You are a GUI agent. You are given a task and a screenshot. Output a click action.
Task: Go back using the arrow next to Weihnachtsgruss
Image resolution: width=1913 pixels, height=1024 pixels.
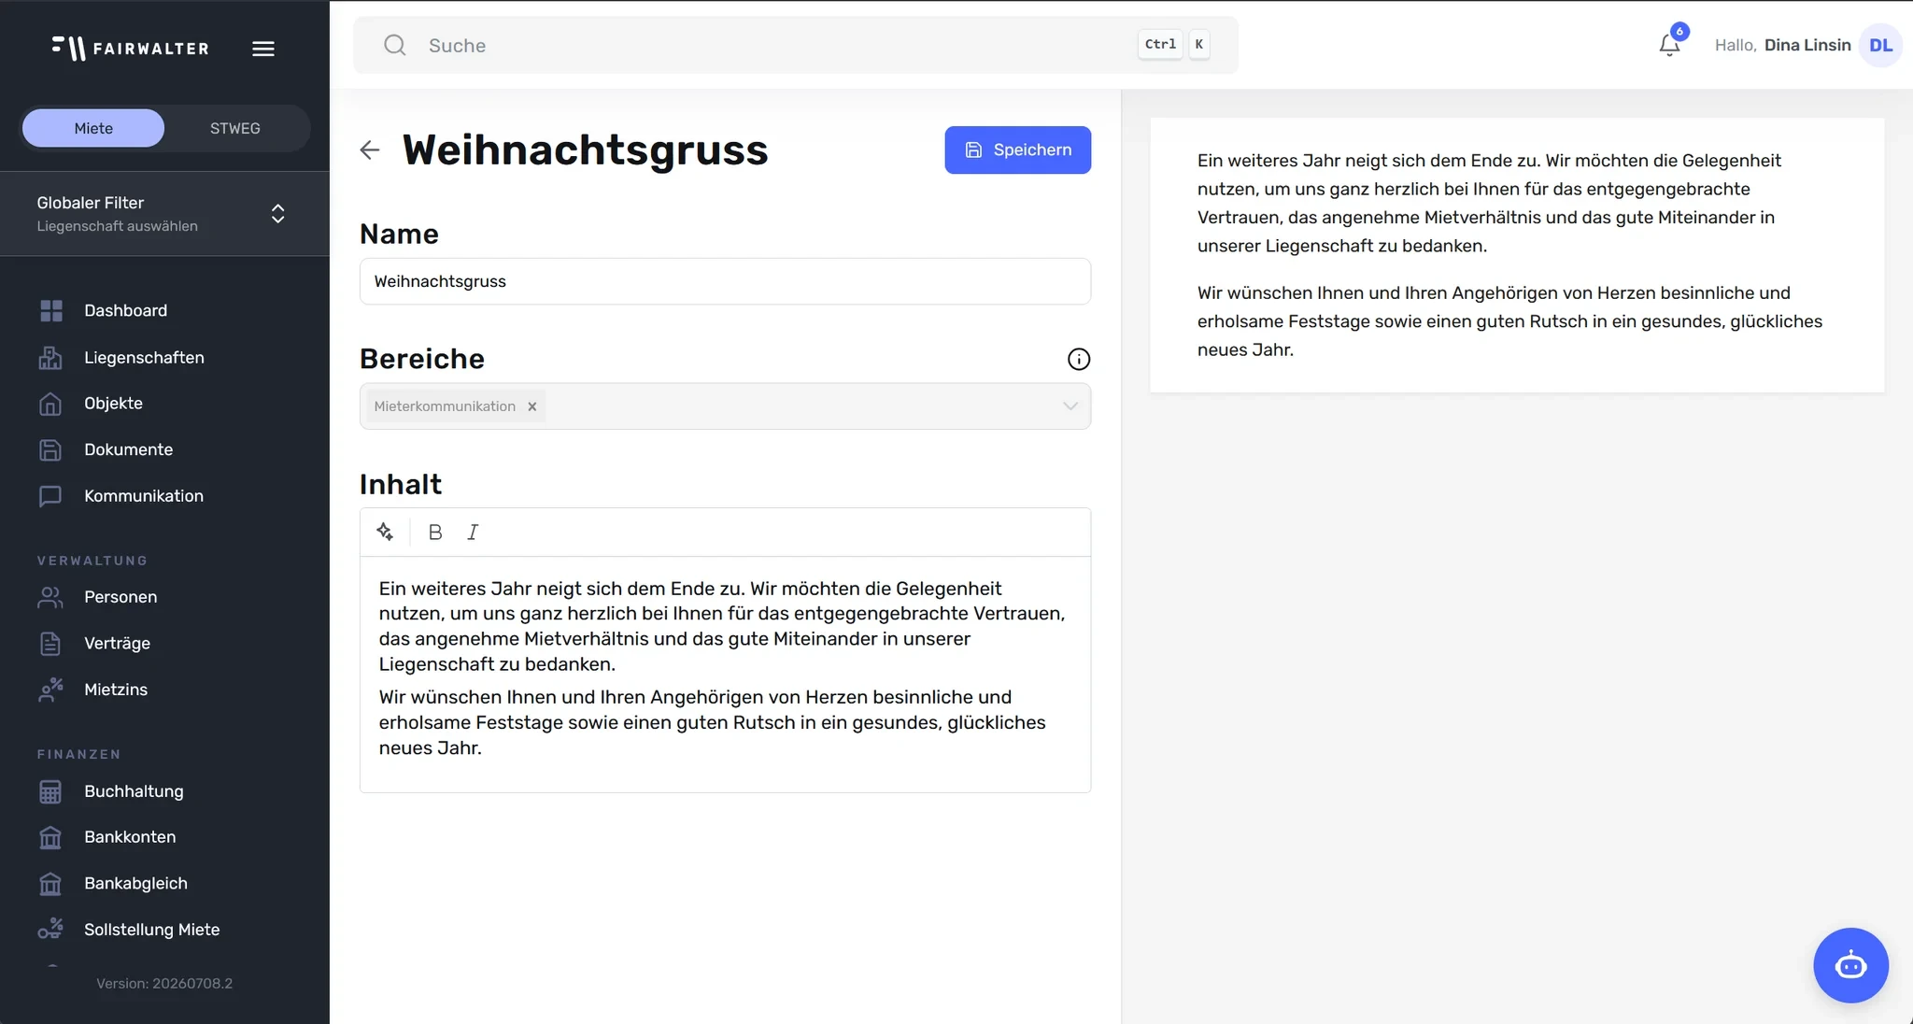click(370, 149)
